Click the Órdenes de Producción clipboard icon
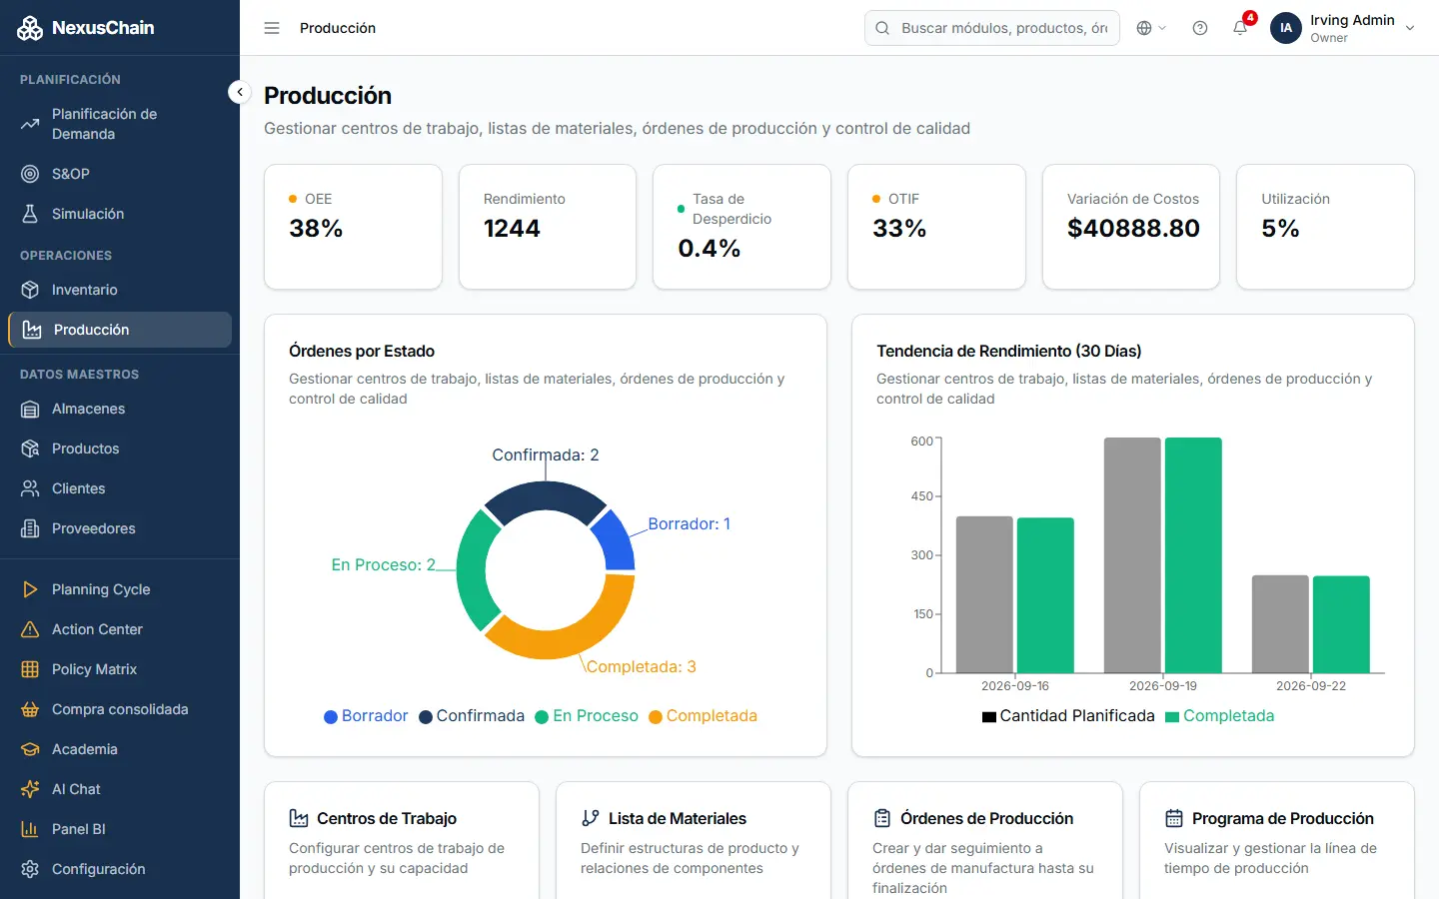1439x899 pixels. (882, 818)
